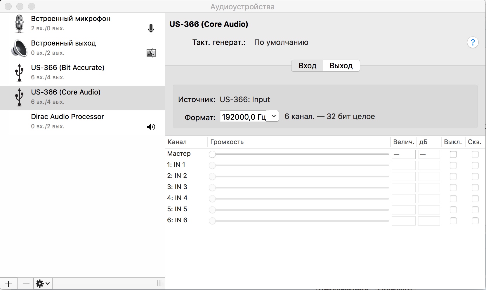The height and width of the screenshot is (290, 486).
Task: Click the Finder system alert output icon
Action: point(151,53)
